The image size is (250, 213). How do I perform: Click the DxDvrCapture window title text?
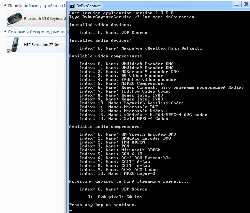(88, 6)
